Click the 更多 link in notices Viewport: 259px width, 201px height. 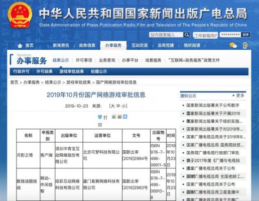240,95
